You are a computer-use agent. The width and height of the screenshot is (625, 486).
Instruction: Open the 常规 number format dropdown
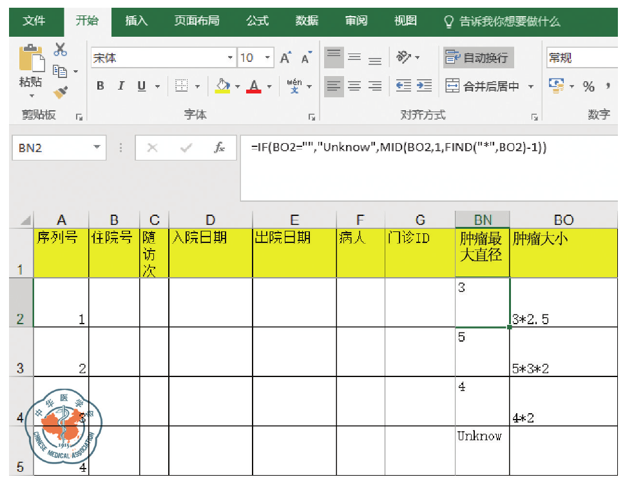click(583, 58)
